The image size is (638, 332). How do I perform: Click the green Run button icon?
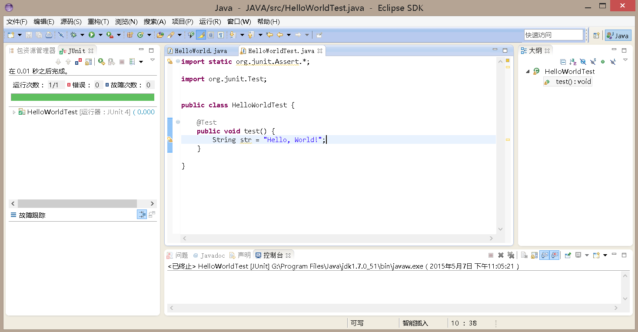(92, 35)
